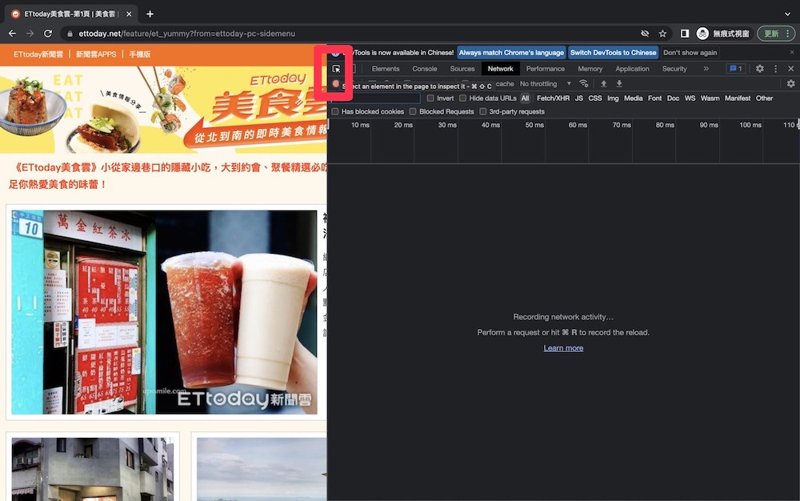Click the 更新 update button
The width and height of the screenshot is (800, 501).
tap(771, 34)
